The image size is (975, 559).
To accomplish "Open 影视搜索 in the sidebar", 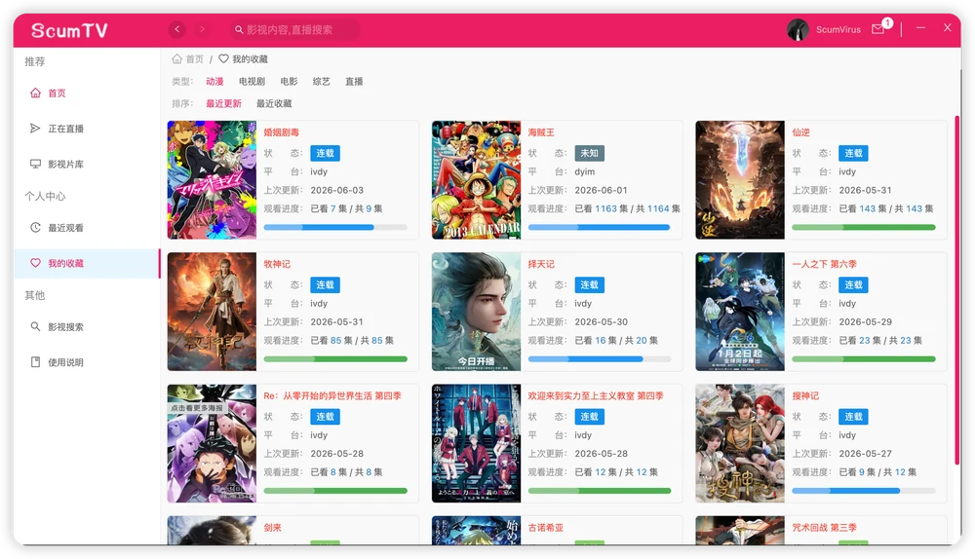I will coord(87,326).
